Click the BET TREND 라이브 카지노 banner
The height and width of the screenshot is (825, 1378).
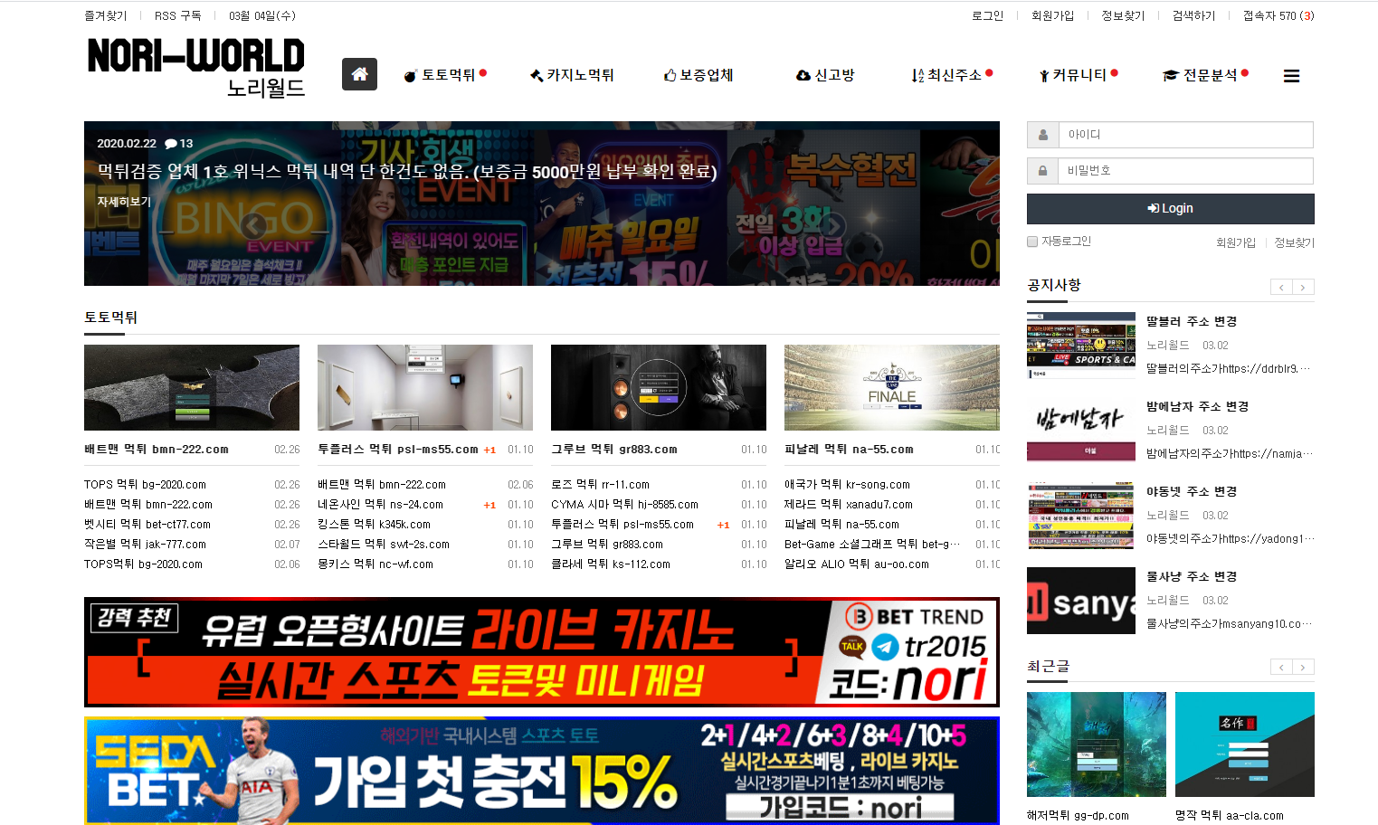click(x=542, y=652)
